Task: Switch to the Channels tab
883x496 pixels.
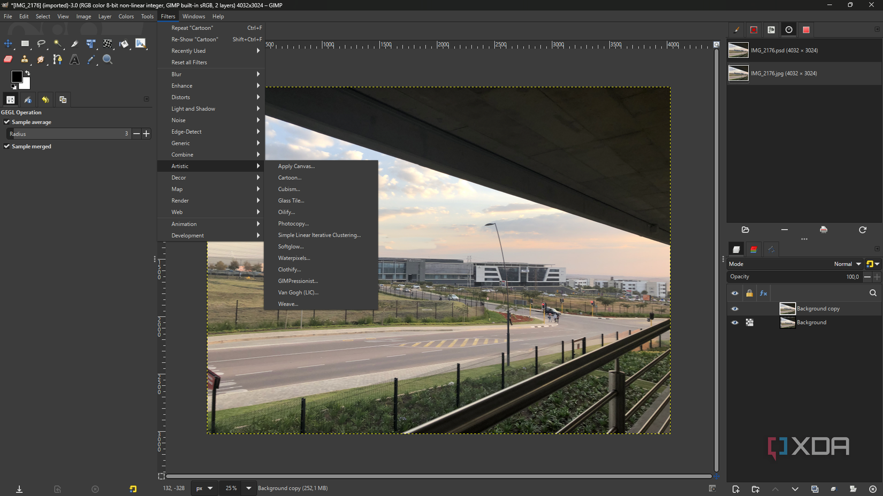Action: (x=753, y=249)
